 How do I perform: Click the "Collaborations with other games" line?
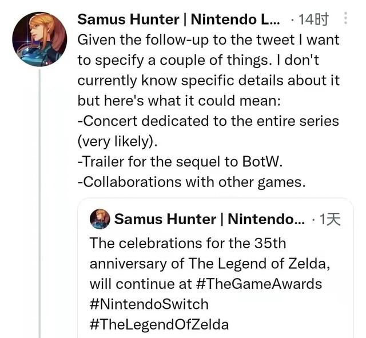(x=193, y=182)
